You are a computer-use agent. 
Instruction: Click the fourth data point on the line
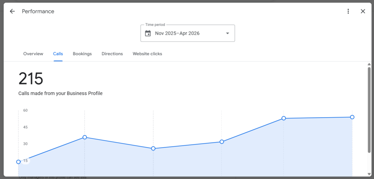pyautogui.click(x=222, y=142)
